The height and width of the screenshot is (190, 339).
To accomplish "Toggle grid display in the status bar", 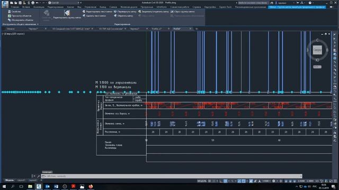I will pos(209,181).
